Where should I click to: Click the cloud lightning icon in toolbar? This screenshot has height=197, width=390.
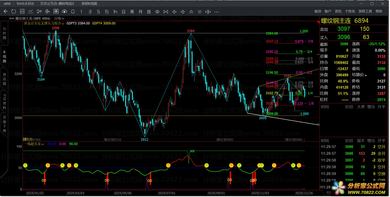[x=64, y=12]
